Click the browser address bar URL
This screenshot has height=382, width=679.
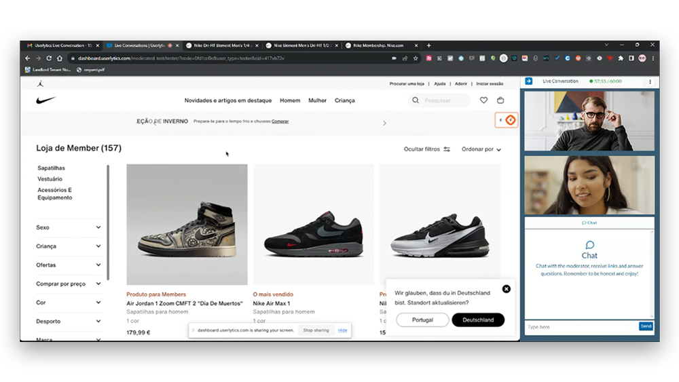(181, 58)
